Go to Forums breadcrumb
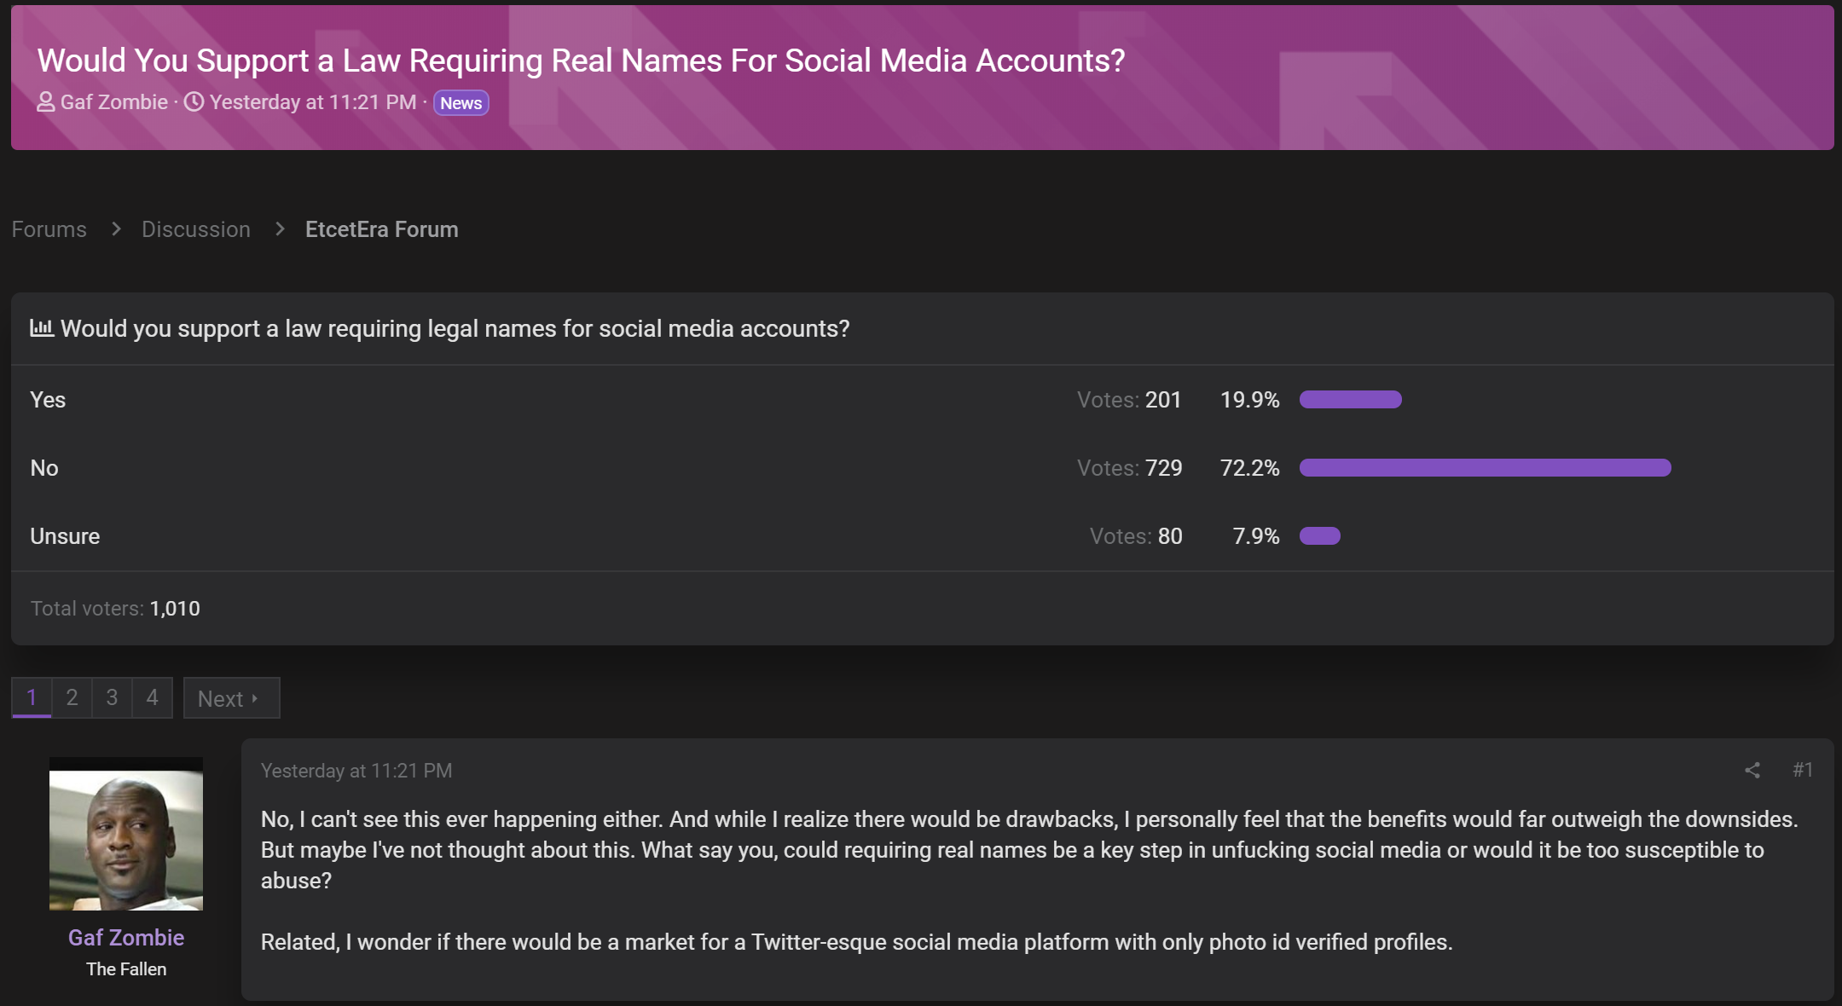 click(49, 229)
